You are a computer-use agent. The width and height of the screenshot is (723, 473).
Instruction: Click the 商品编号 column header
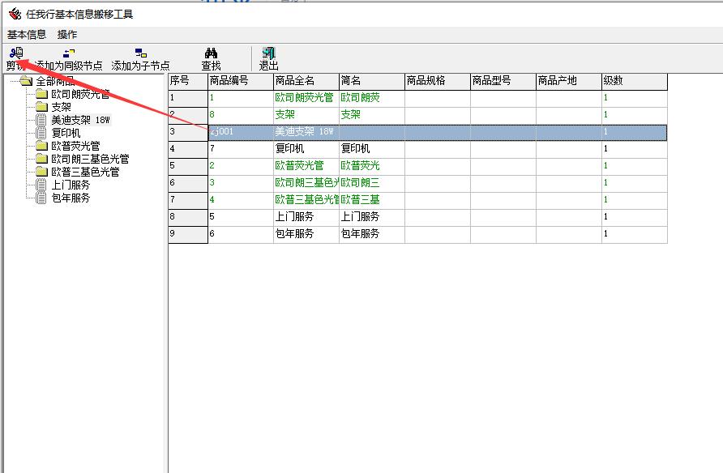(x=241, y=82)
